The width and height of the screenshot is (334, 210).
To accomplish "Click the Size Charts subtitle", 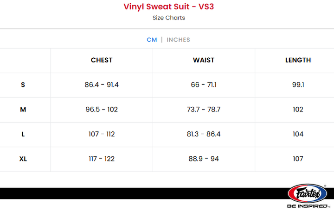I will click(x=169, y=18).
